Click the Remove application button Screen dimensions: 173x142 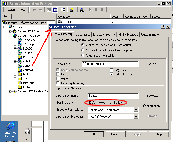pyautogui.click(x=152, y=96)
